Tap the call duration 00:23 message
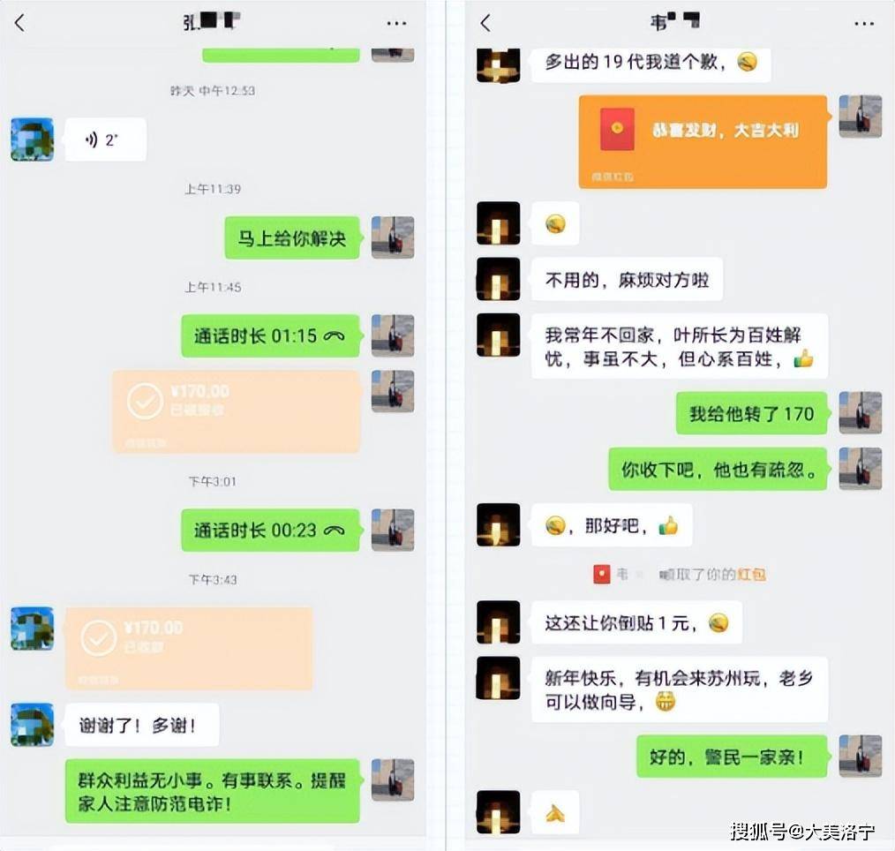 (271, 531)
